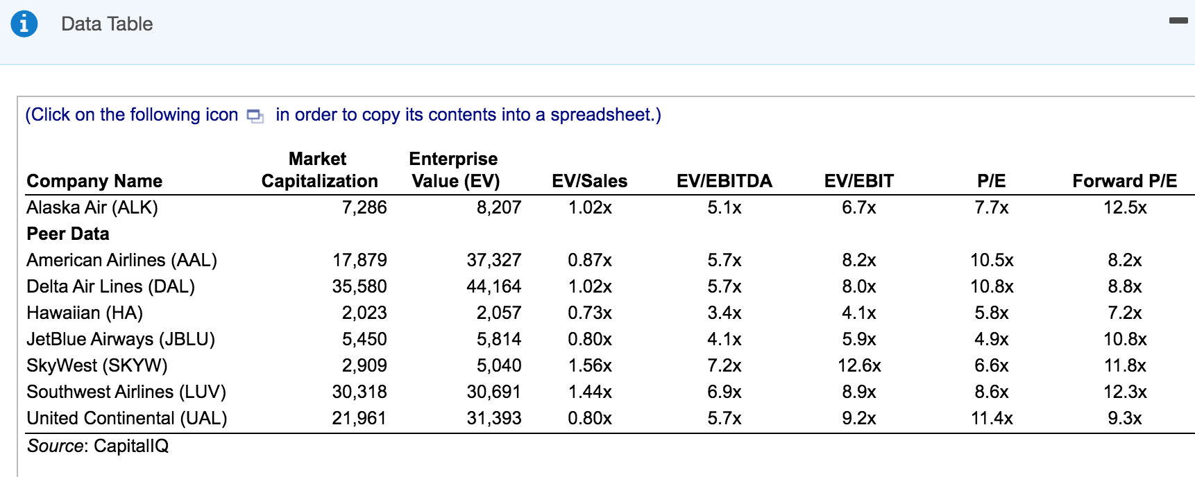Click SkyWest EV/Sales value 1.56x
The image size is (1195, 477).
(x=590, y=365)
